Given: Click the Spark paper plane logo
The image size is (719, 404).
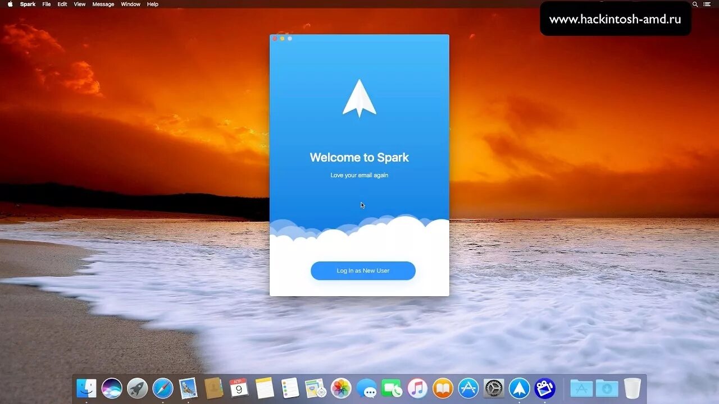Looking at the screenshot, I should [x=359, y=98].
